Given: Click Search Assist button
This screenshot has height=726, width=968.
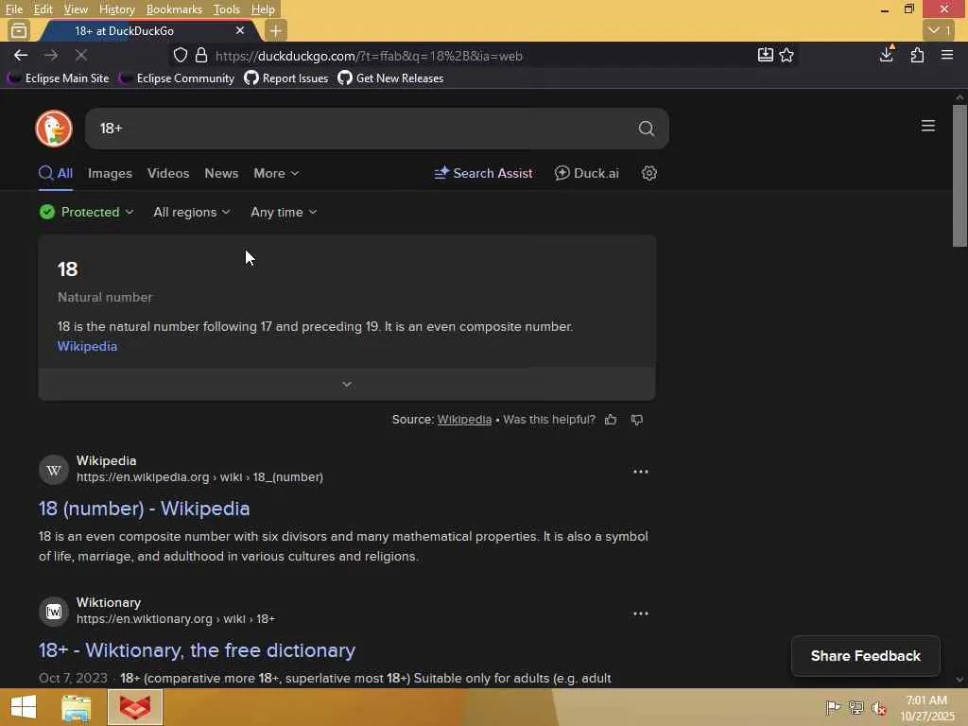Looking at the screenshot, I should coord(483,174).
